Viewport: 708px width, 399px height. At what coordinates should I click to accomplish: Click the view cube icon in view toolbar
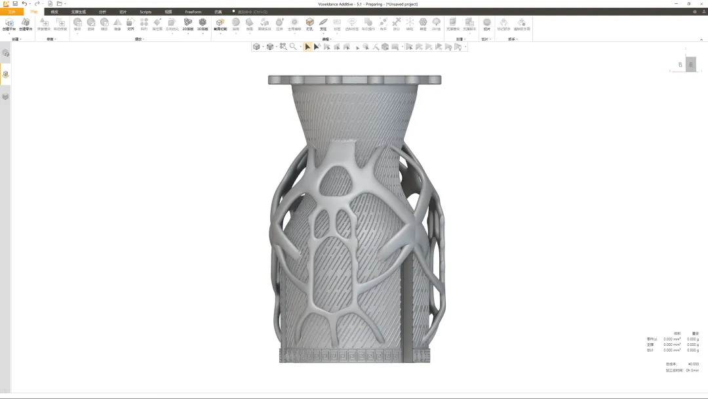(x=256, y=47)
